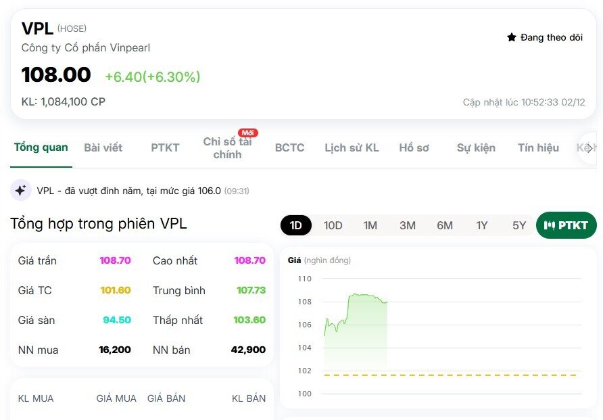This screenshot has height=420, width=603.
Task: Click the AI sparkle insight icon
Action: click(20, 190)
